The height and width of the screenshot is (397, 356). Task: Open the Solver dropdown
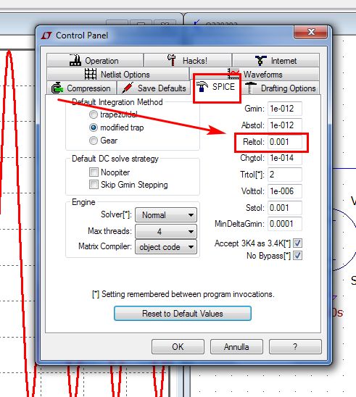pyautogui.click(x=166, y=215)
